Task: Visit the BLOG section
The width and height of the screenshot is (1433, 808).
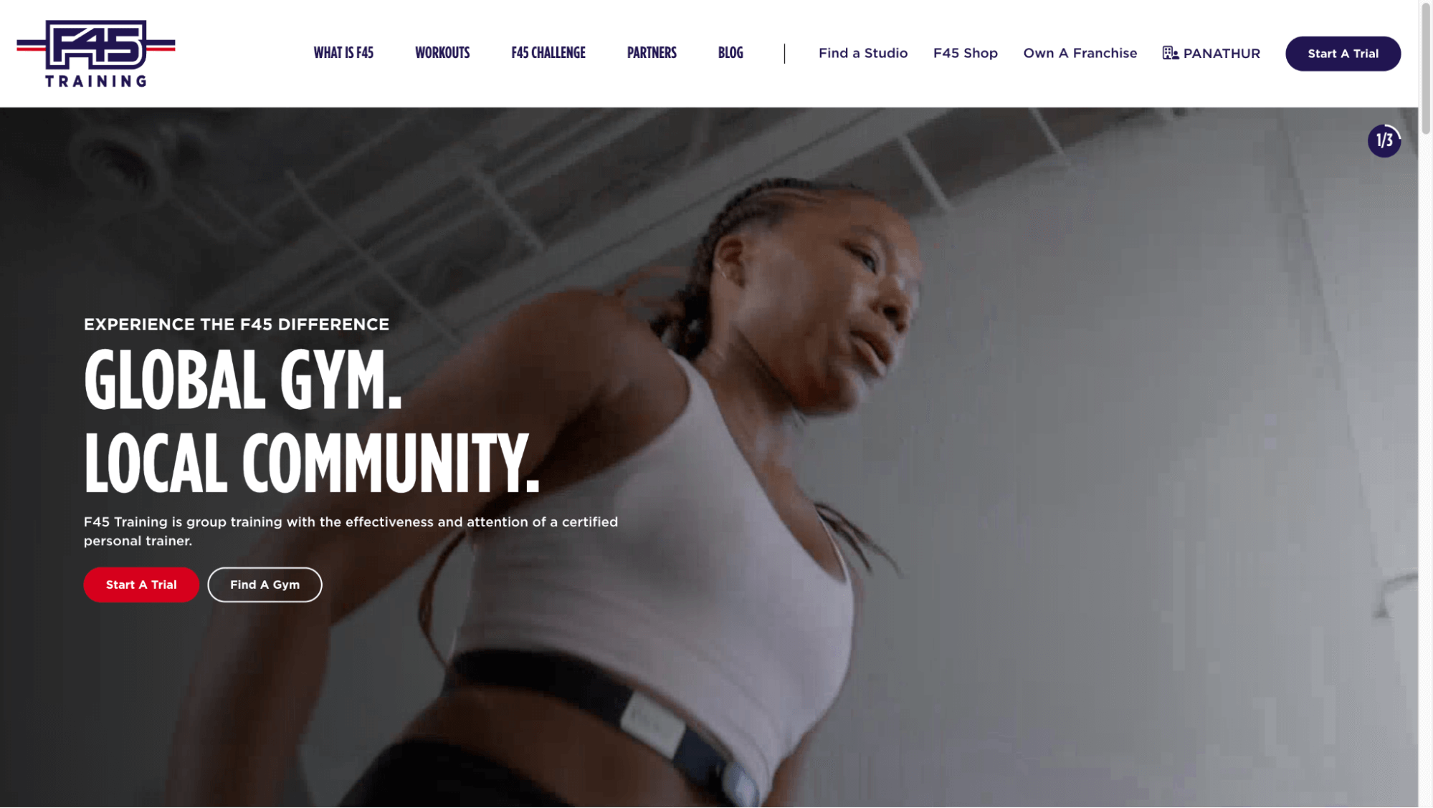Action: pyautogui.click(x=730, y=53)
